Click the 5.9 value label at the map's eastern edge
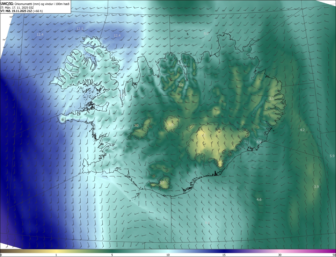 click(332, 156)
